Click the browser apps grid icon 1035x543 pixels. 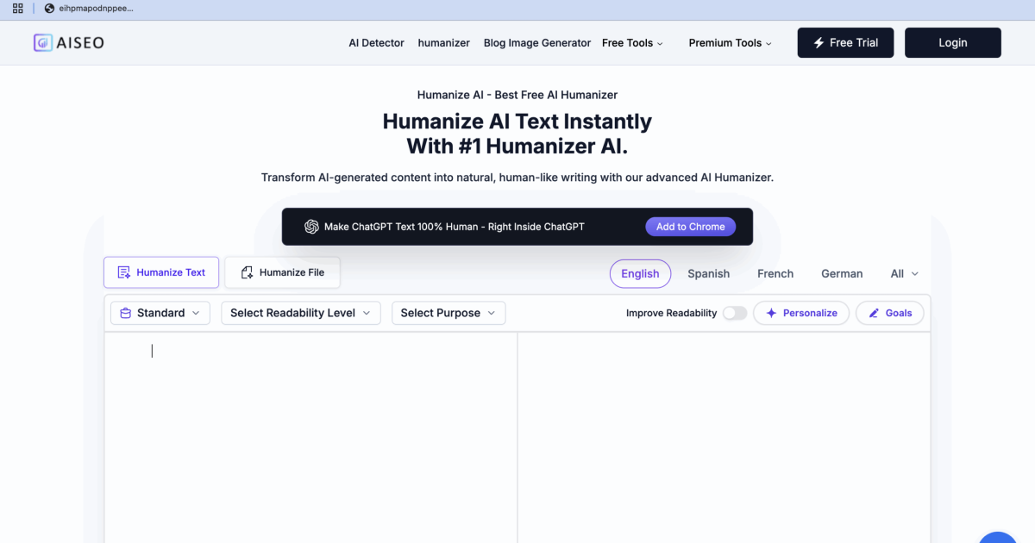click(x=18, y=9)
